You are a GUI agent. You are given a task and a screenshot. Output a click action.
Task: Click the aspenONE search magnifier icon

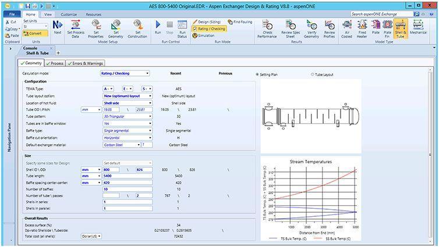pyautogui.click(x=417, y=14)
